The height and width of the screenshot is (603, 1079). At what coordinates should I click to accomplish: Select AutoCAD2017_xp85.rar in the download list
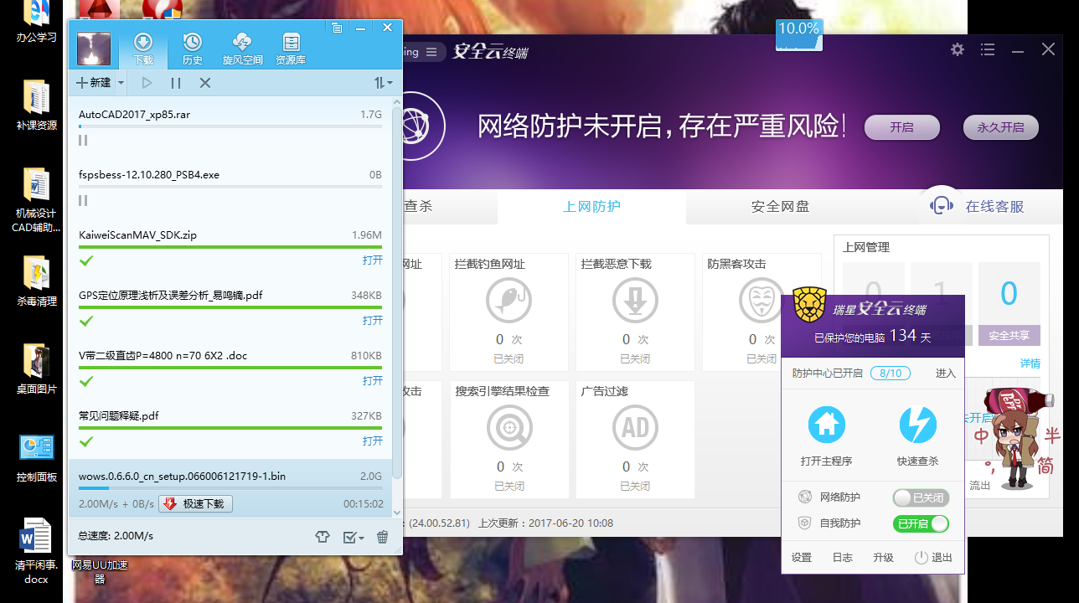pyautogui.click(x=230, y=127)
